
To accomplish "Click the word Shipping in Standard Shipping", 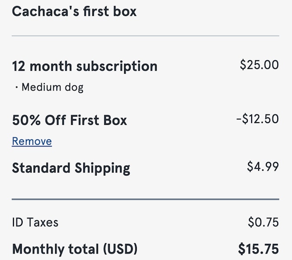I will coord(102,168).
